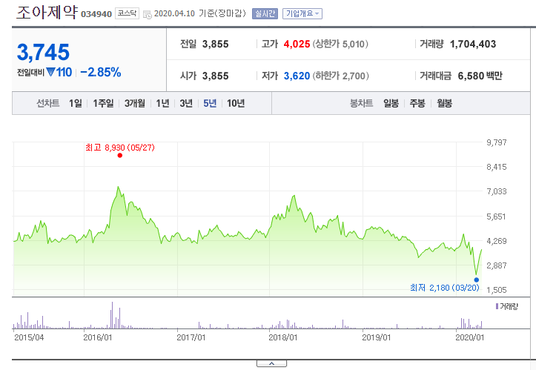Click the 선차트 label

pos(48,103)
